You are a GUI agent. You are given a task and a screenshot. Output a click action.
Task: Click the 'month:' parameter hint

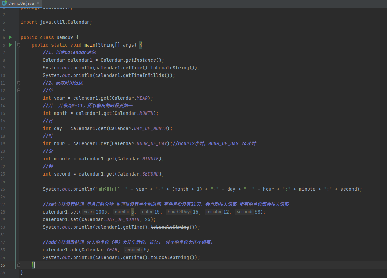point(122,212)
